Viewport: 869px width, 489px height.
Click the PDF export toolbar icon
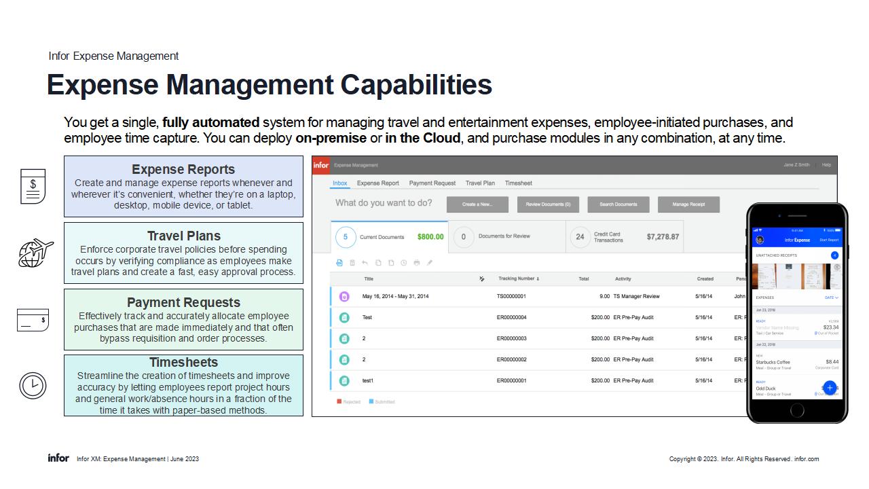pos(340,263)
